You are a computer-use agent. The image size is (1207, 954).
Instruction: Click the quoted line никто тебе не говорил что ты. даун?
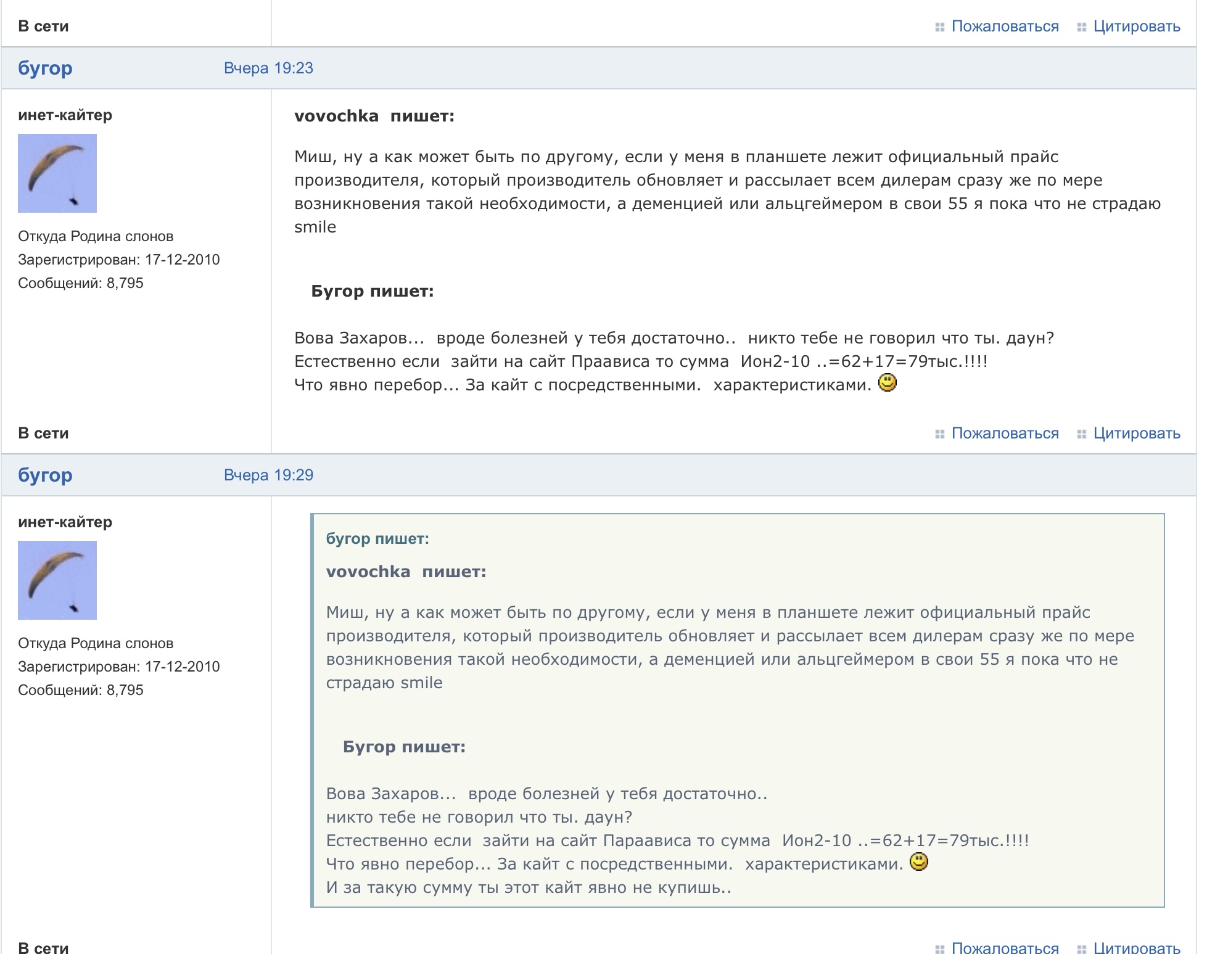[x=479, y=818]
